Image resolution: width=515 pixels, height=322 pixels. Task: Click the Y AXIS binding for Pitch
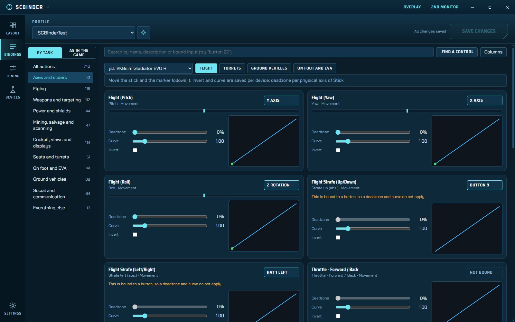(x=281, y=100)
